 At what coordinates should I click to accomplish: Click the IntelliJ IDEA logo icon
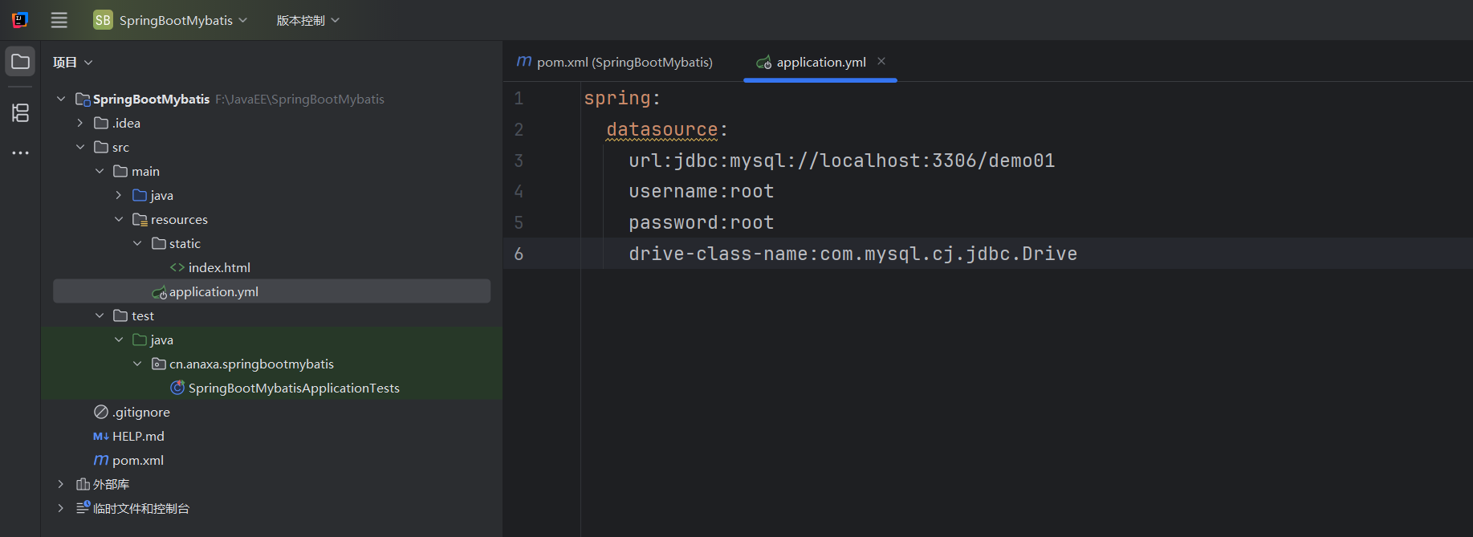[x=20, y=20]
